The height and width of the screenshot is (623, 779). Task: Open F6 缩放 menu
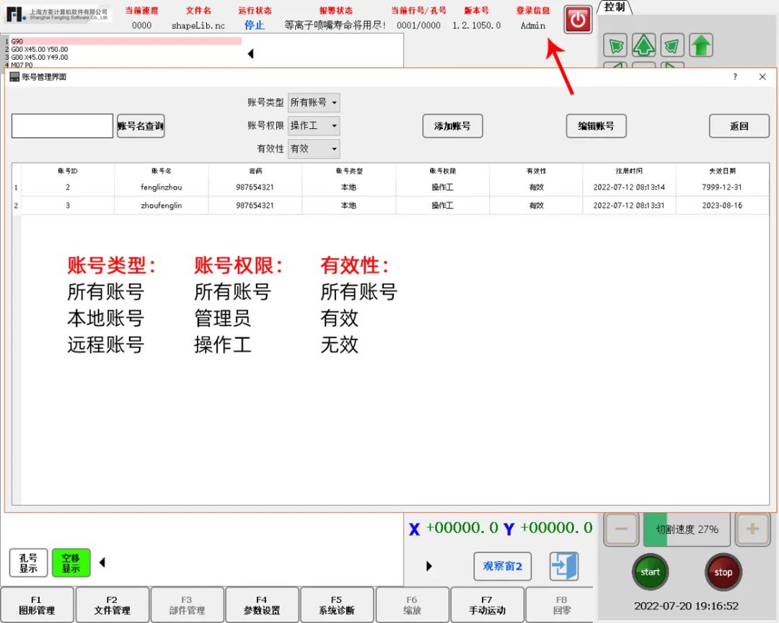click(412, 605)
